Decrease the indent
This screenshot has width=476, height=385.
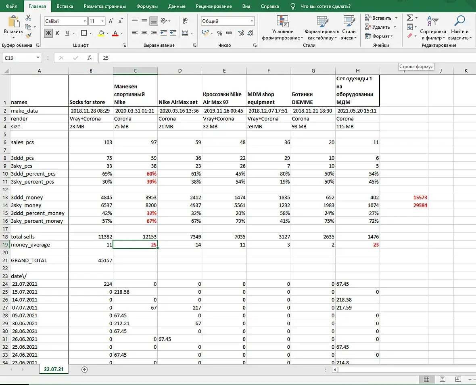163,33
